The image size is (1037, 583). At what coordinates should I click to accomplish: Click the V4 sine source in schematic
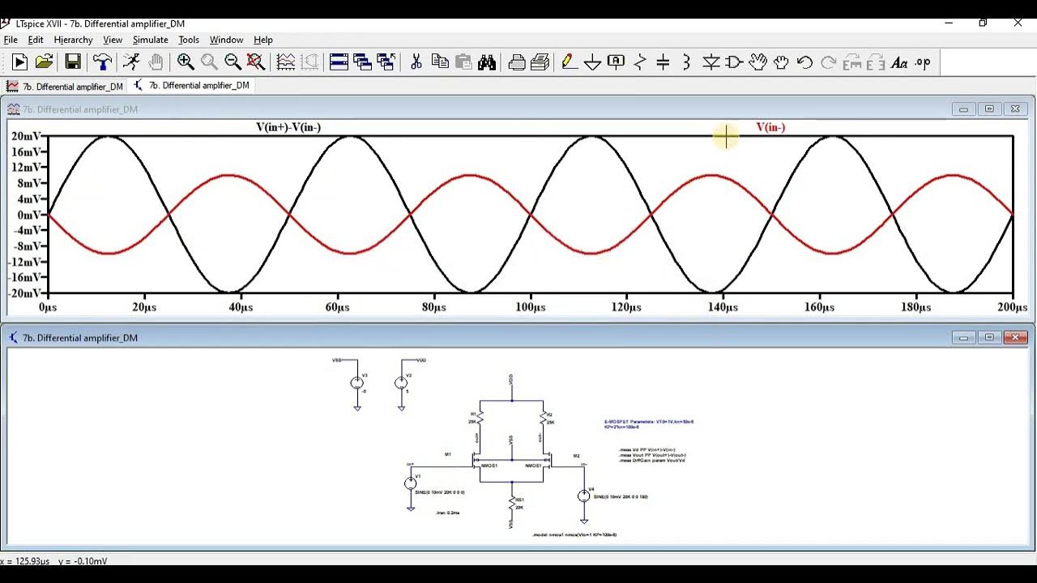click(583, 496)
